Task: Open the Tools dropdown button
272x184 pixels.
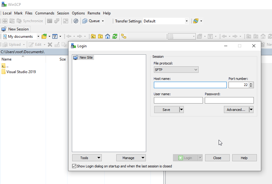Action: pos(87,158)
